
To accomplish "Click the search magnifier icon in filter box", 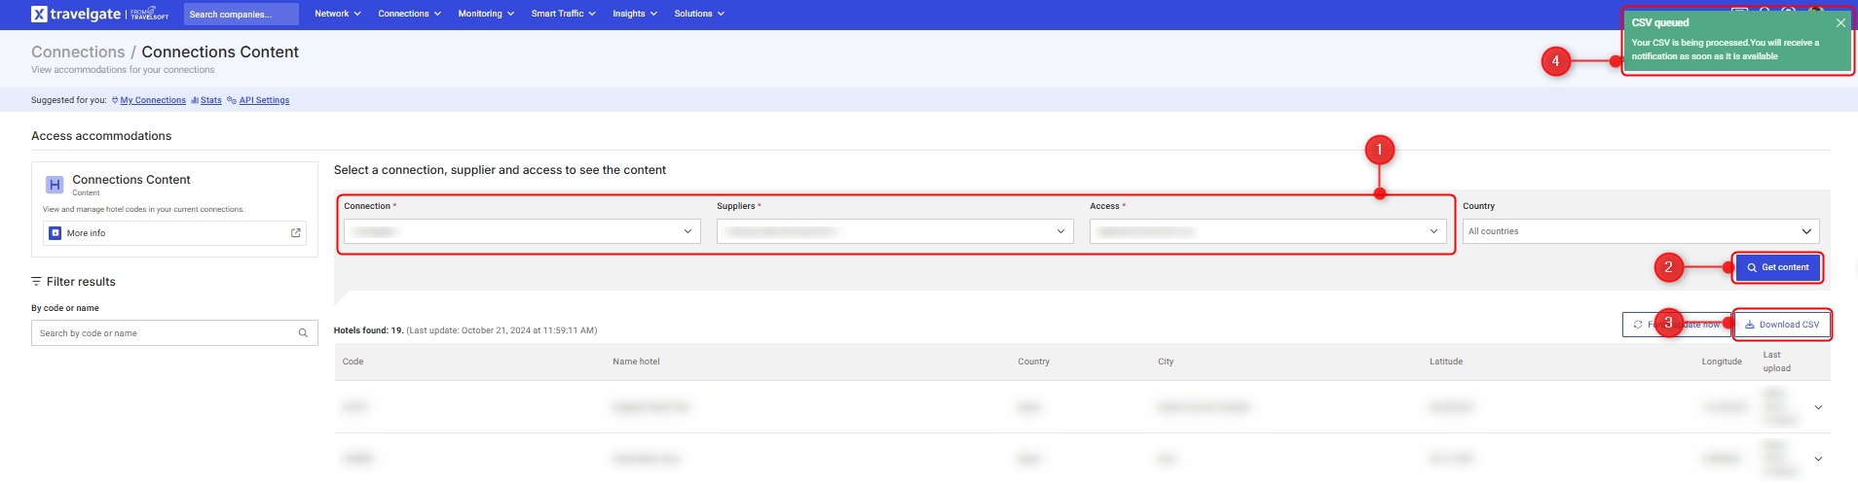I will 303,333.
